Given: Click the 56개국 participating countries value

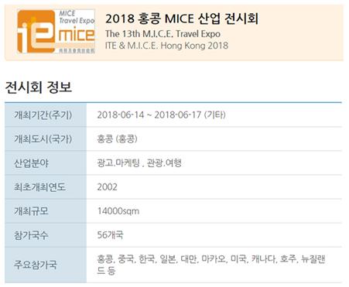Looking at the screenshot, I should pos(110,235).
